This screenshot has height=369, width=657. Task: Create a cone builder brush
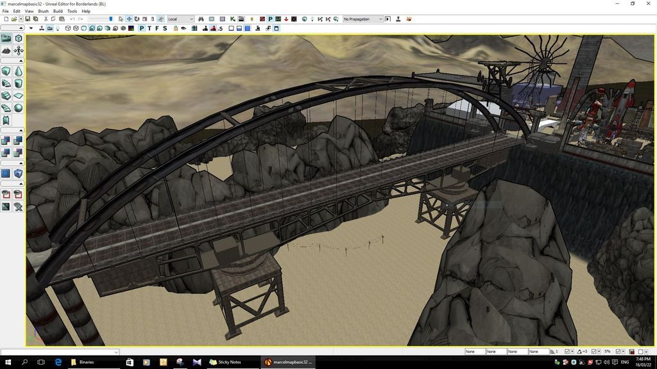[x=19, y=72]
